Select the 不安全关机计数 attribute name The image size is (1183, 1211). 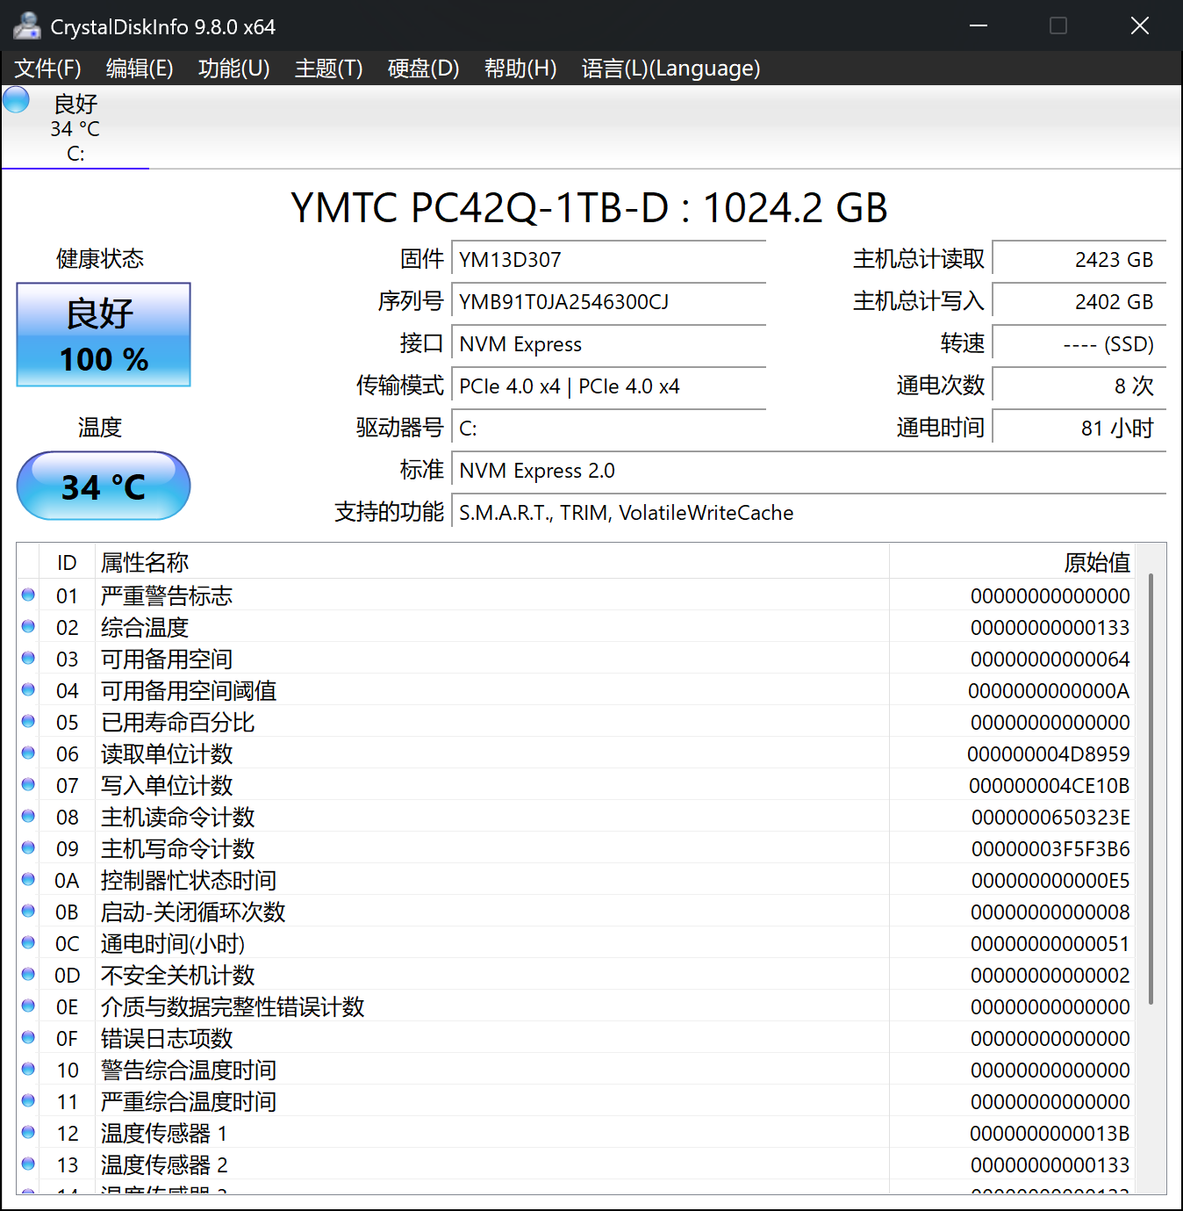point(178,976)
